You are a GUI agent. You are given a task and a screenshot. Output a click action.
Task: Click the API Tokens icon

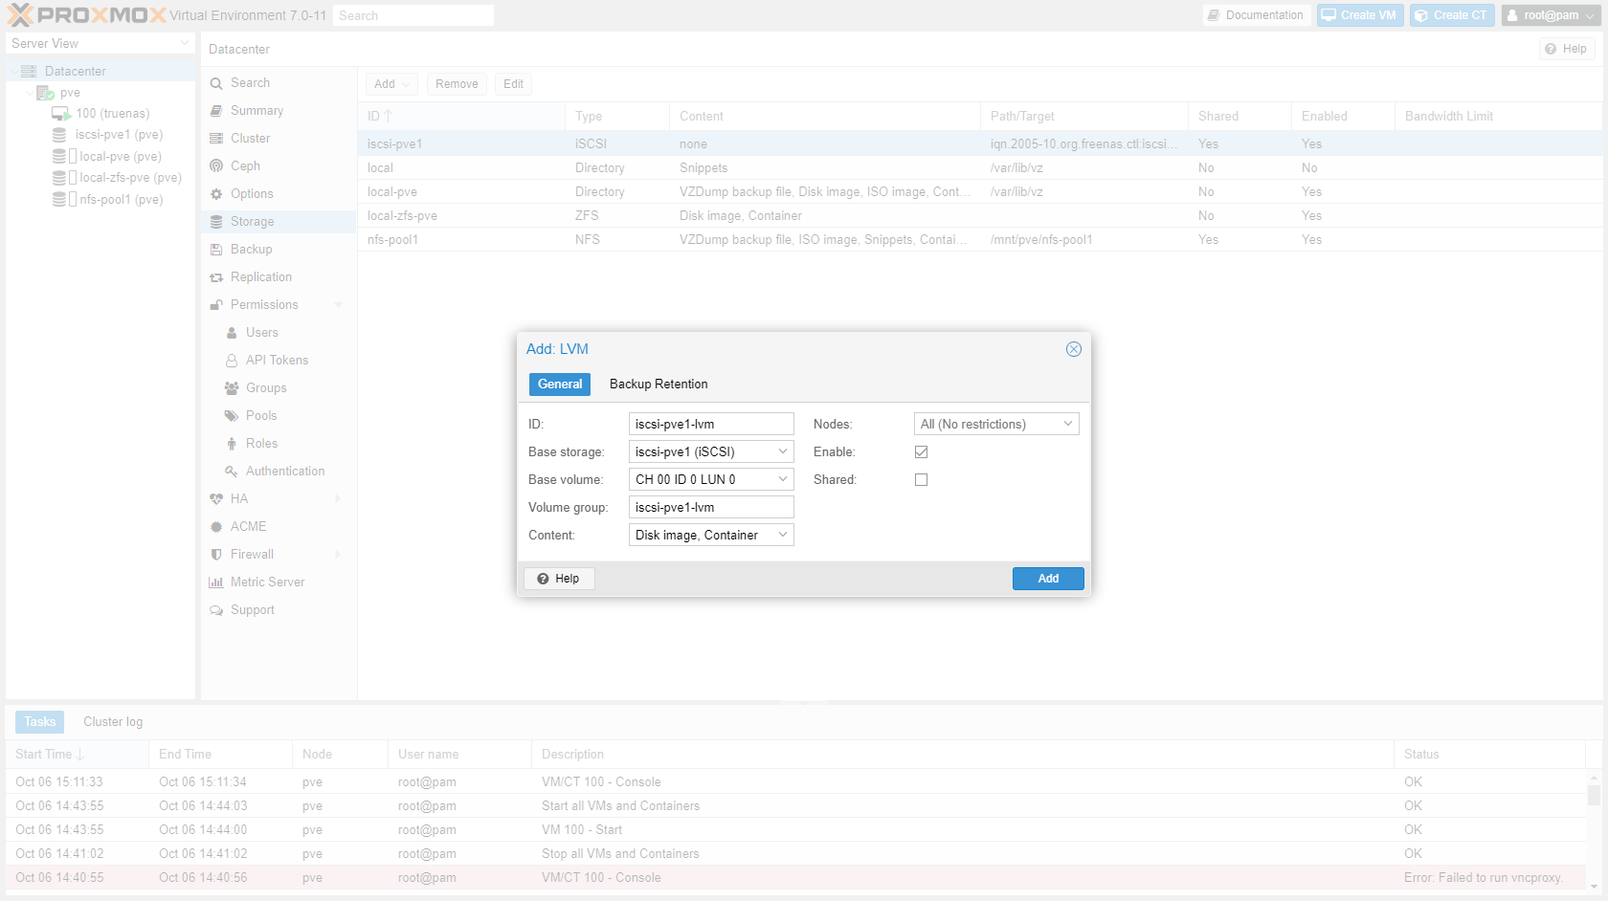point(232,361)
